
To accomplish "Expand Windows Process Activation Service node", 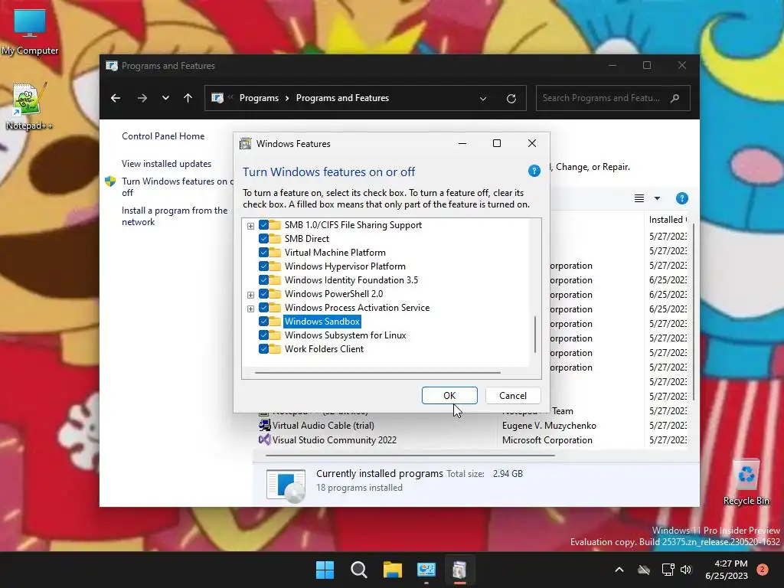I will tap(250, 309).
